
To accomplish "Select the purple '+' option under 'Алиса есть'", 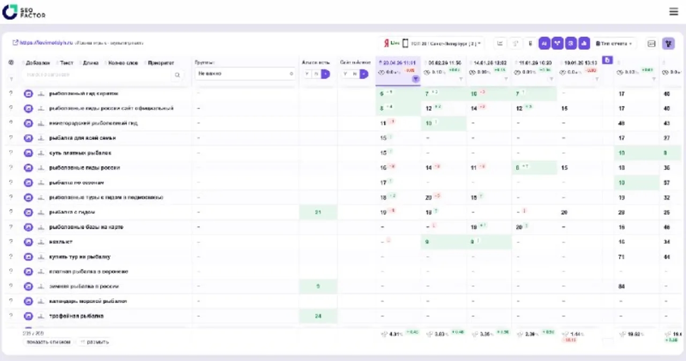I will pos(325,74).
